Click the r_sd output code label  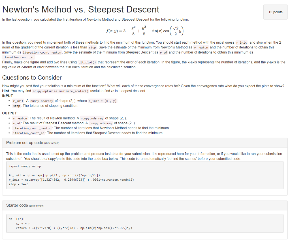(16, 123)
